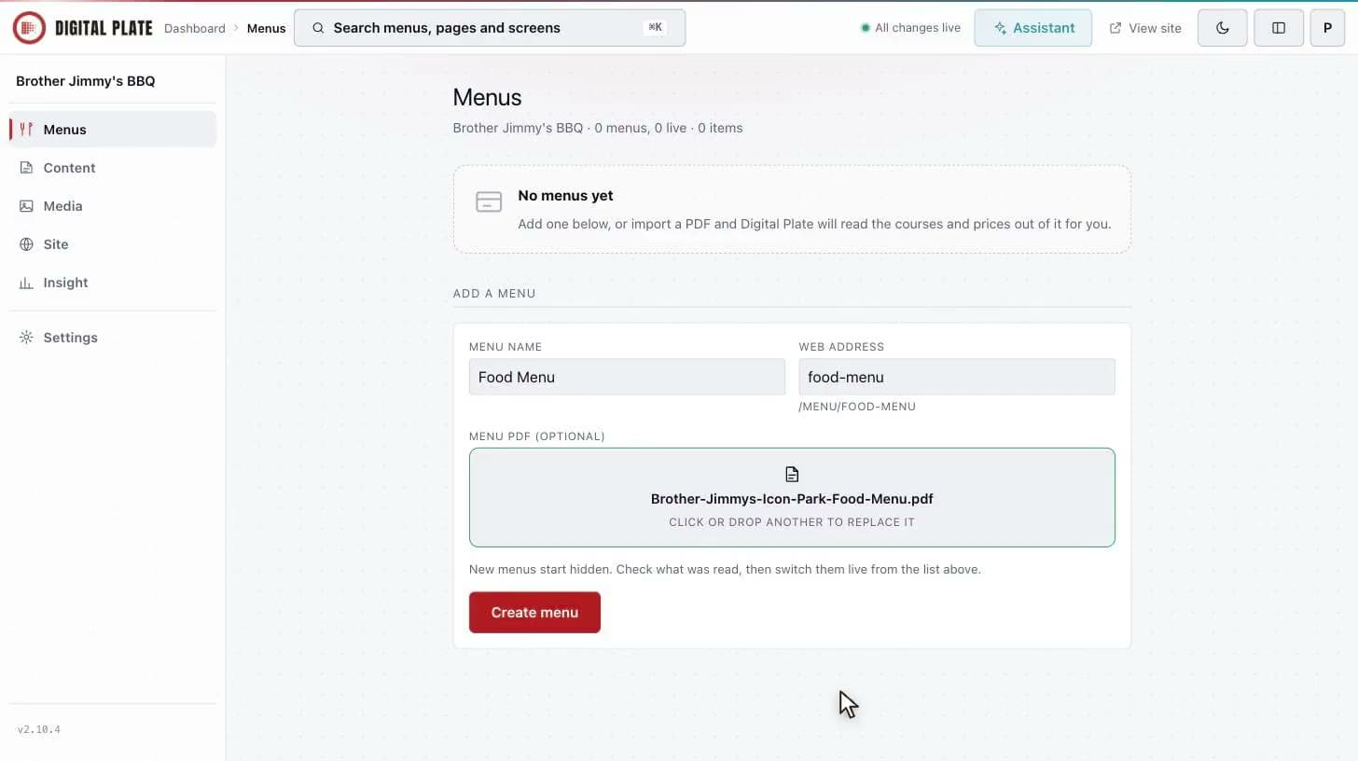This screenshot has width=1358, height=761.
Task: Click the Web Address field containing food-menu
Action: (957, 377)
